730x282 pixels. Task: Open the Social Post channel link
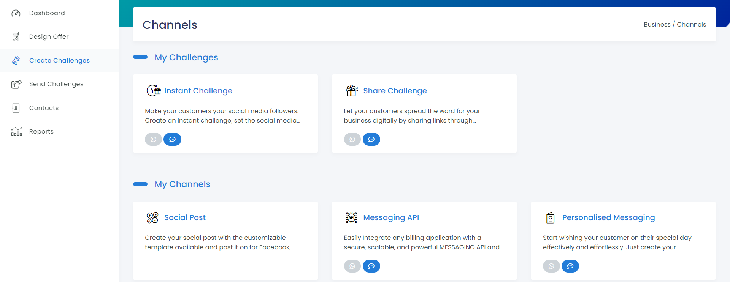[x=185, y=217]
